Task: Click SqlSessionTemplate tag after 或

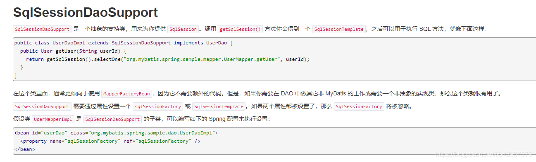Action: (219, 106)
